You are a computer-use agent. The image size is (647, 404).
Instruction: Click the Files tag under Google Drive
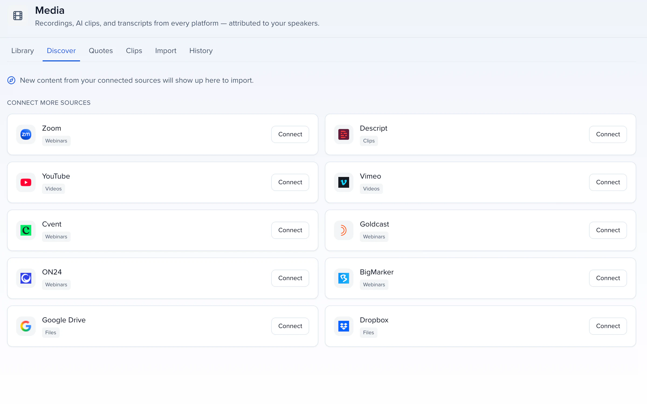[51, 333]
